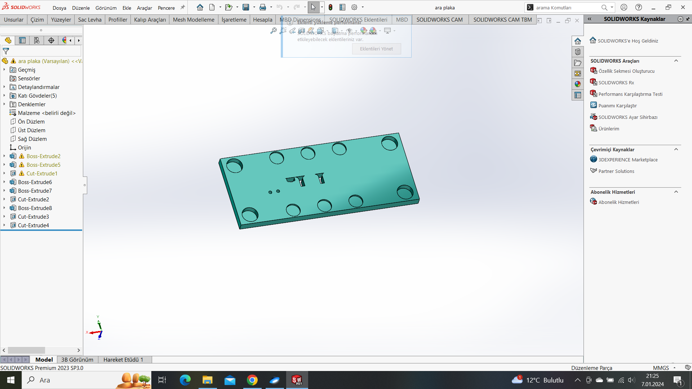The width and height of the screenshot is (692, 389).
Task: Click the Eklentileri Yönet button
Action: [376, 49]
